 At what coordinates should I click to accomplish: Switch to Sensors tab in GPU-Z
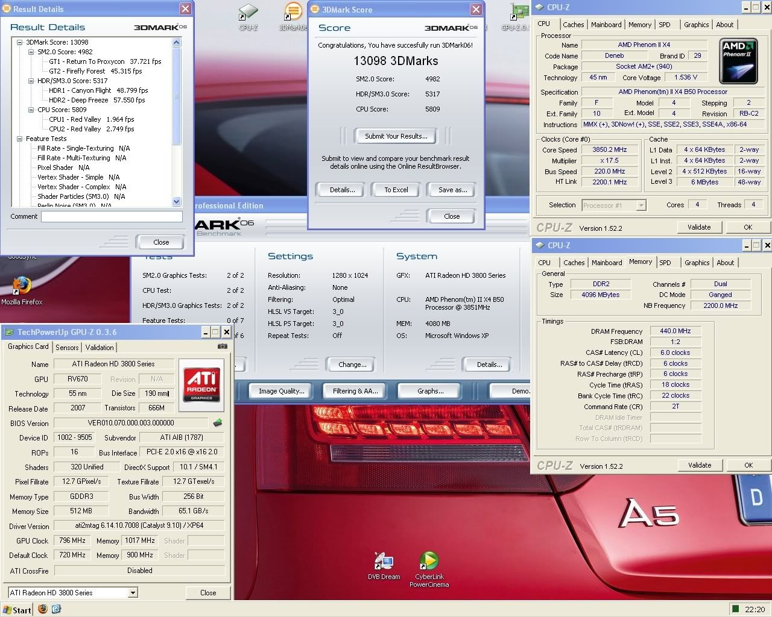tap(67, 348)
